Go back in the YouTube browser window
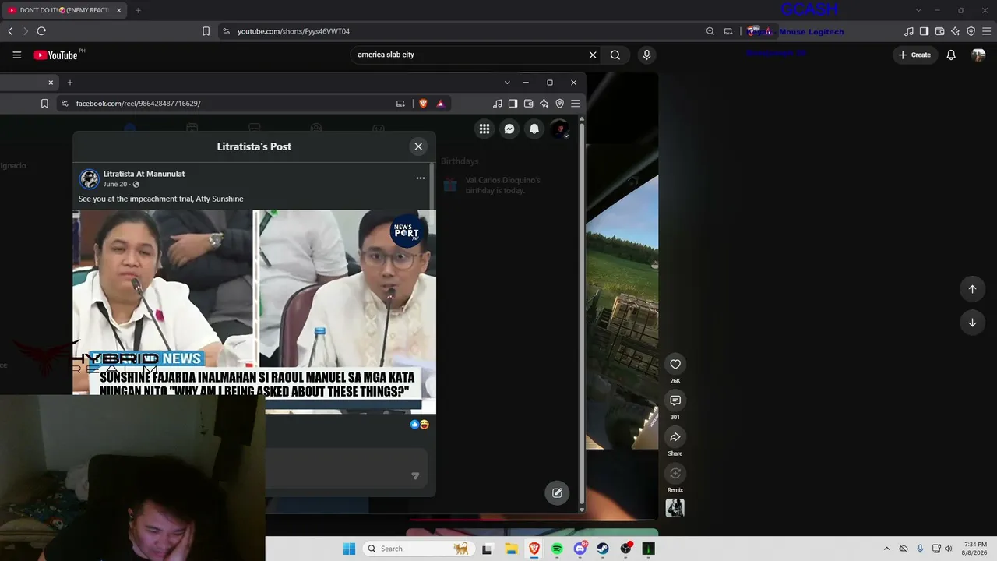 (10, 31)
